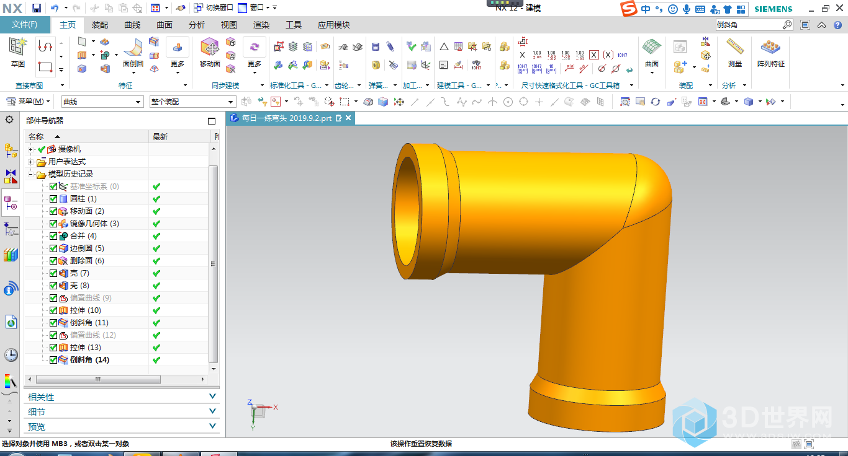The width and height of the screenshot is (848, 456).
Task: Open the 文件(F) menu
Action: pyautogui.click(x=25, y=25)
